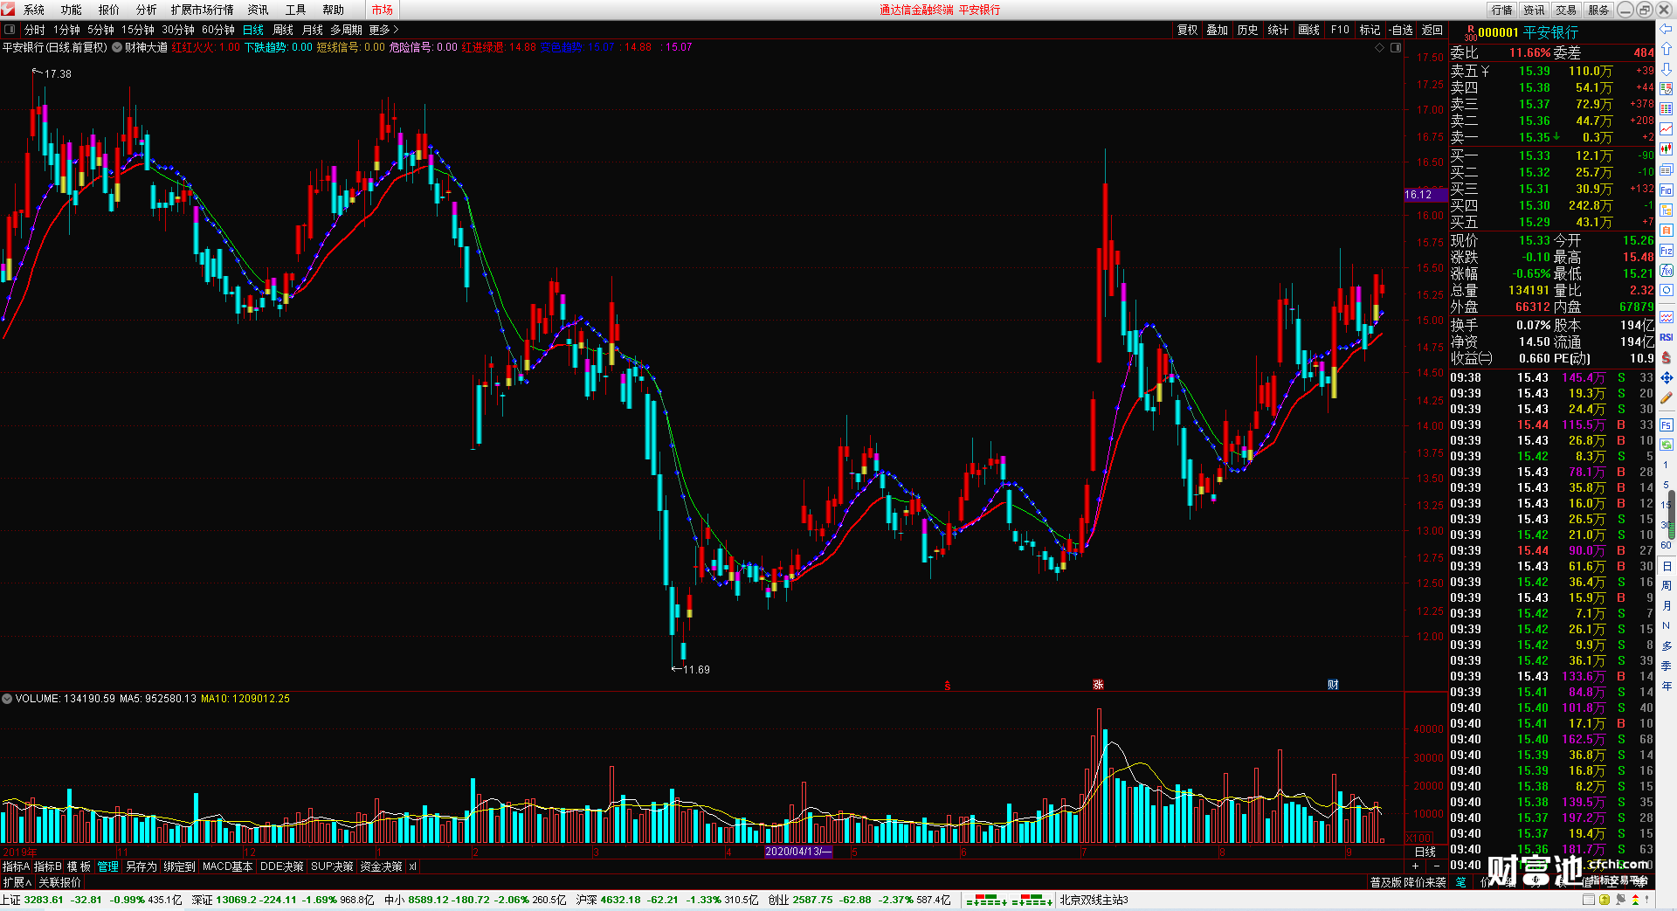The image size is (1677, 911).
Task: Select the pencil drawing tool icon
Action: (1667, 397)
